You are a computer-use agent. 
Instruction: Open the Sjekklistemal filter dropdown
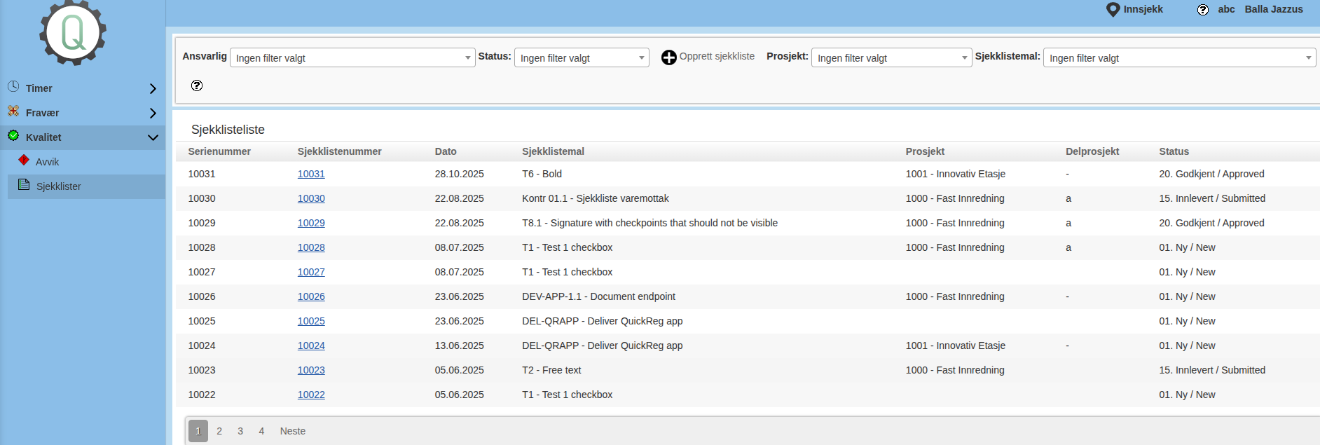click(x=1178, y=58)
